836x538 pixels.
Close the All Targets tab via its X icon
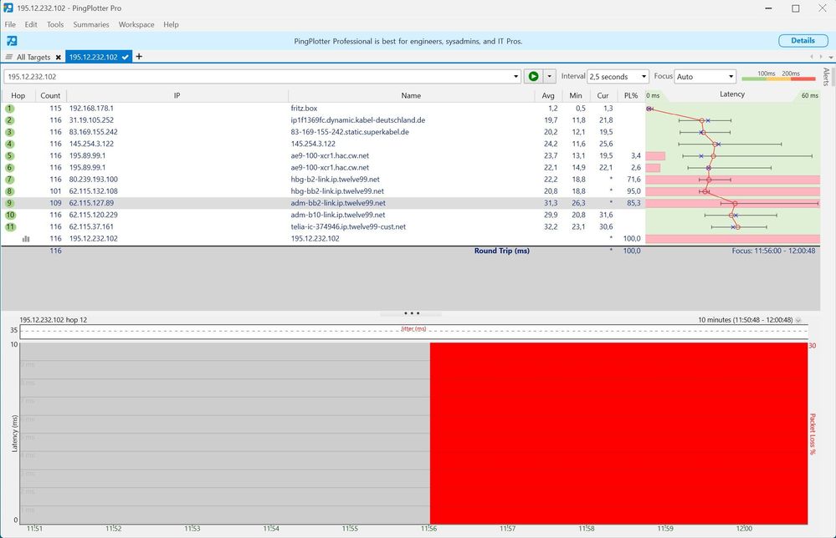pyautogui.click(x=59, y=57)
